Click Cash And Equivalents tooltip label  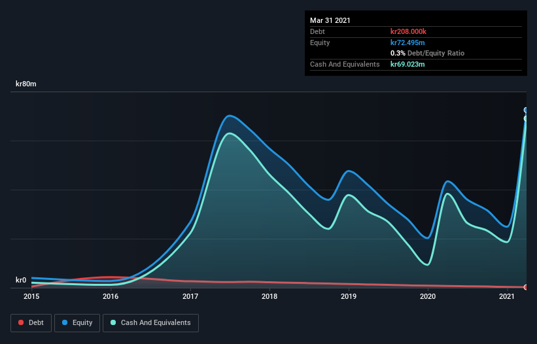coord(345,64)
